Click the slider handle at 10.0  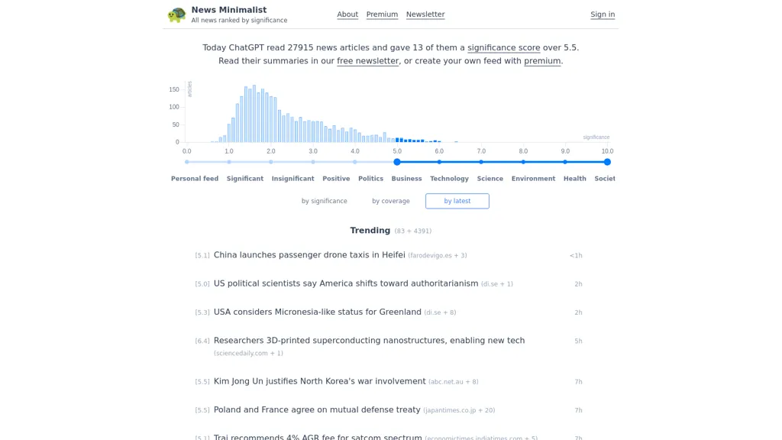pos(607,162)
